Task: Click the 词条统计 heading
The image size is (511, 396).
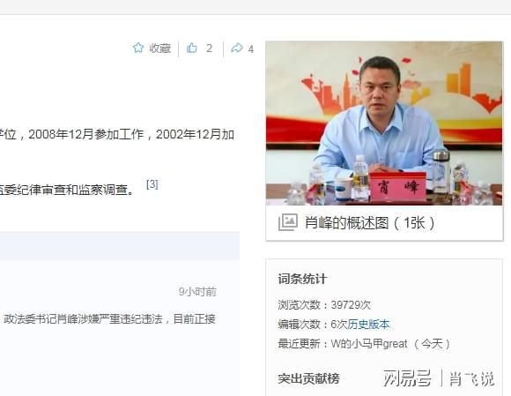Action: tap(302, 280)
